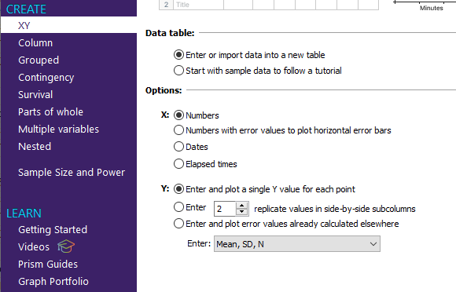Select Survival table type
The image size is (456, 292).
35,95
